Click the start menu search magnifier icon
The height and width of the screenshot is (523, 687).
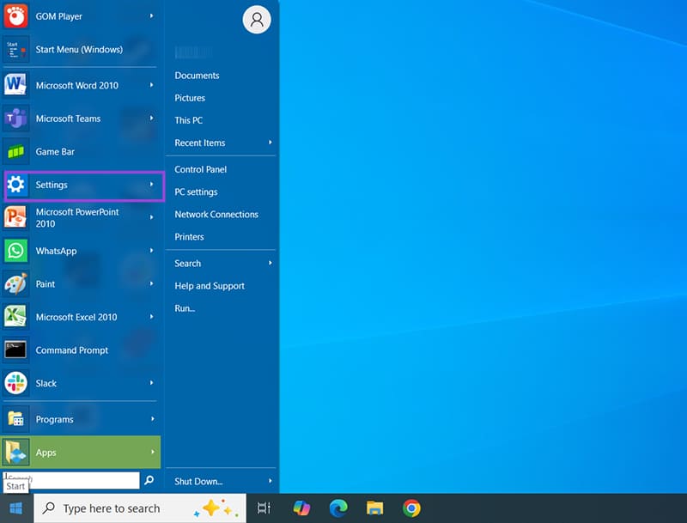tap(149, 480)
